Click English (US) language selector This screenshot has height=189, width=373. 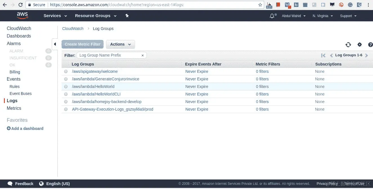click(x=58, y=184)
